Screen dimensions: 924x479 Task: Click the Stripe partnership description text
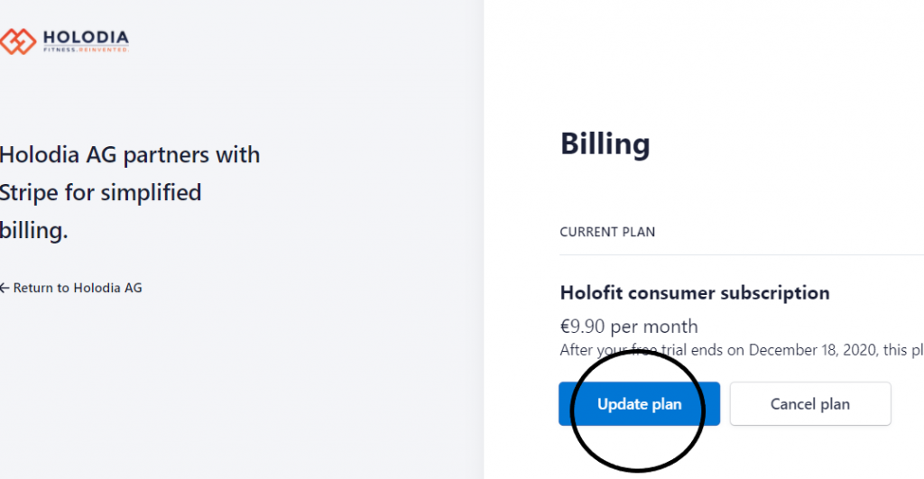[130, 193]
